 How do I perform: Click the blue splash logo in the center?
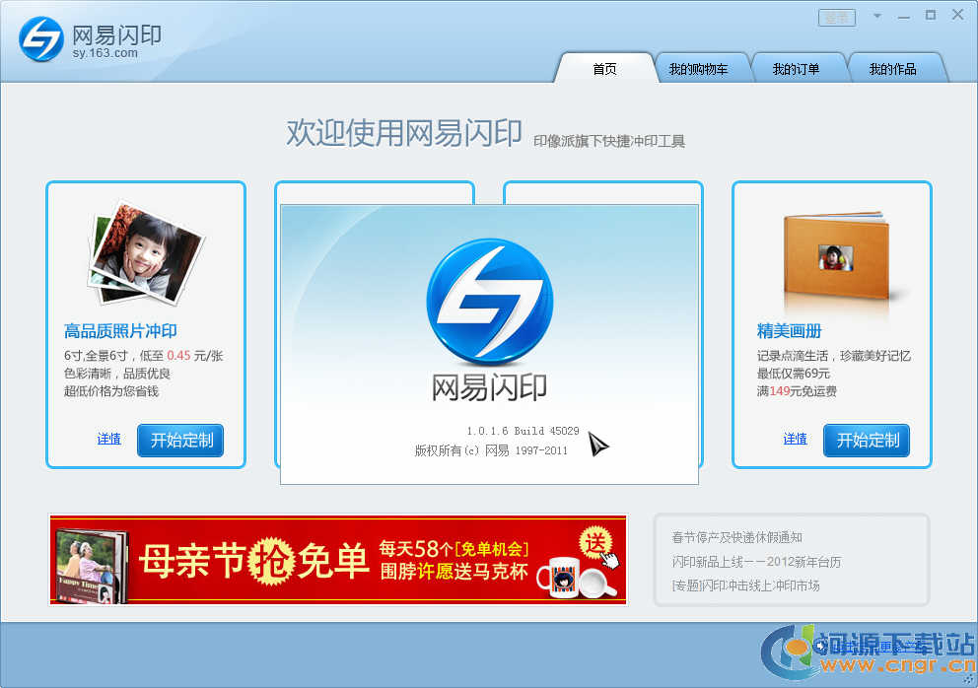pos(490,302)
